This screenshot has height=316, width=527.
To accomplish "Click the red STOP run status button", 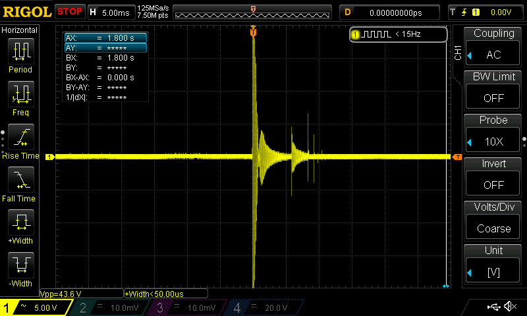I will coord(70,12).
